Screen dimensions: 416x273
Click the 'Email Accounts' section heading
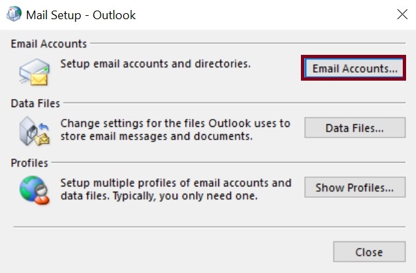click(x=49, y=44)
